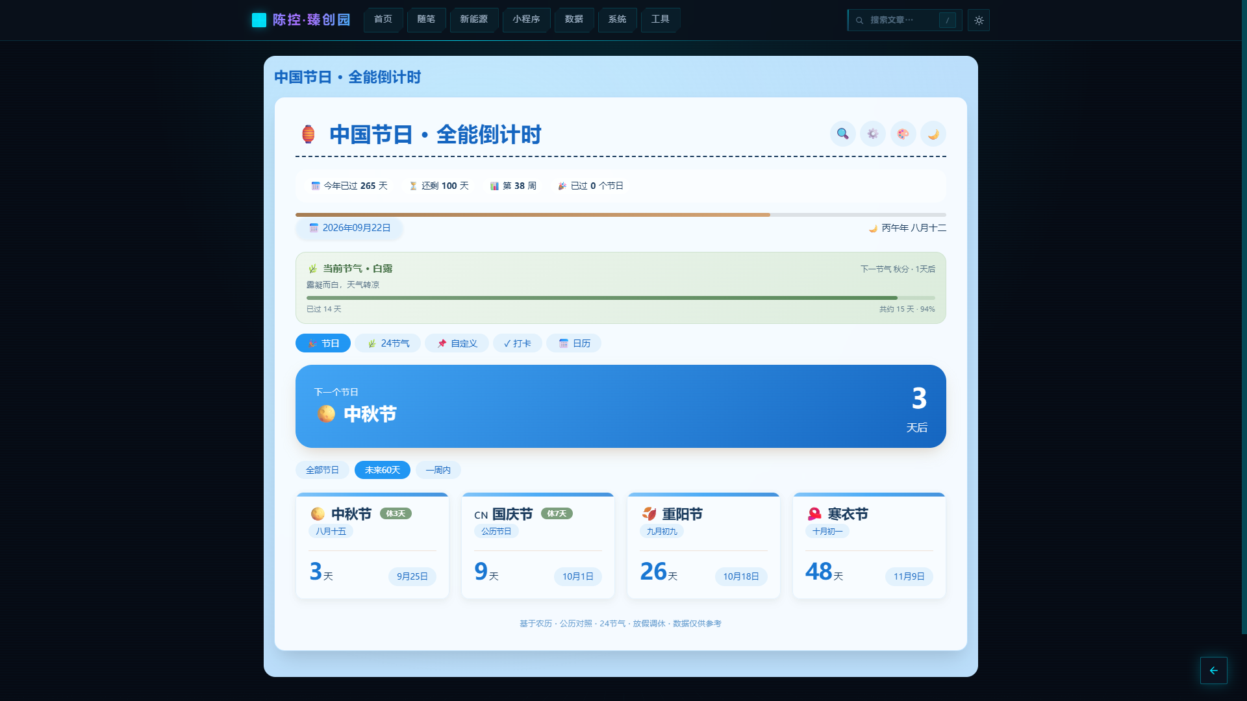Click the page scrollbar on the right edge
This screenshot has width=1247, height=701.
(1244, 317)
